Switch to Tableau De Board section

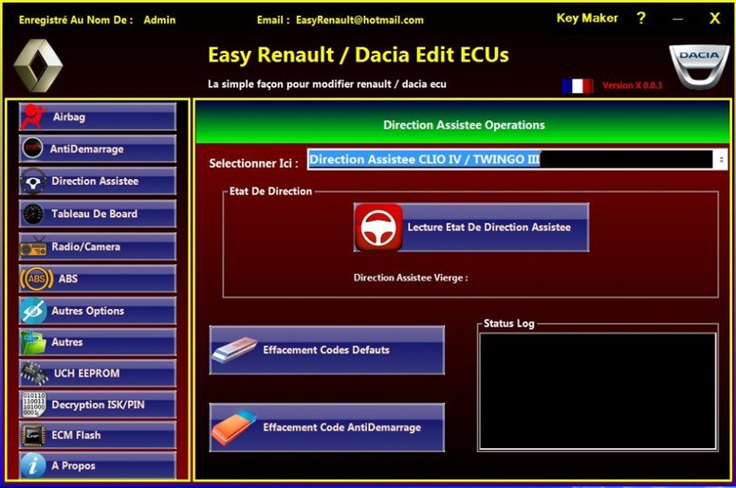(x=98, y=214)
